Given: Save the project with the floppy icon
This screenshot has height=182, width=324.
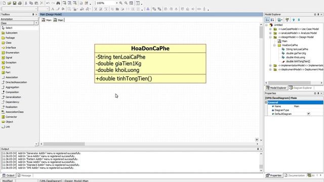Looking at the screenshot, I should [15, 3].
